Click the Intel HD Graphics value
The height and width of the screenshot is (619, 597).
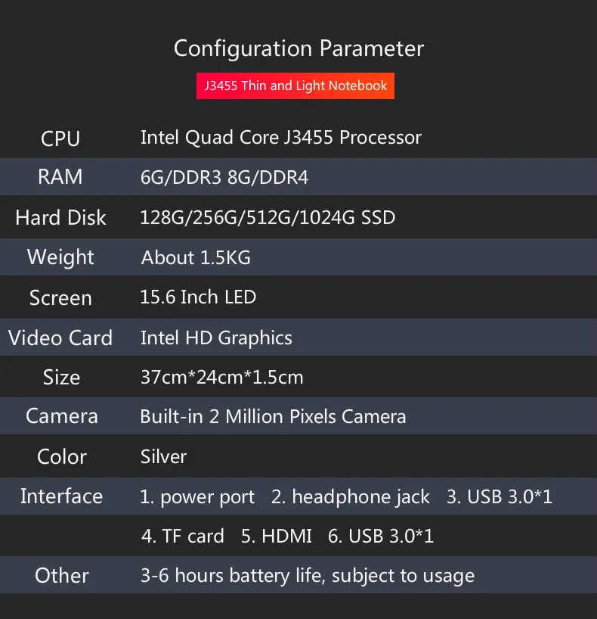click(x=216, y=338)
